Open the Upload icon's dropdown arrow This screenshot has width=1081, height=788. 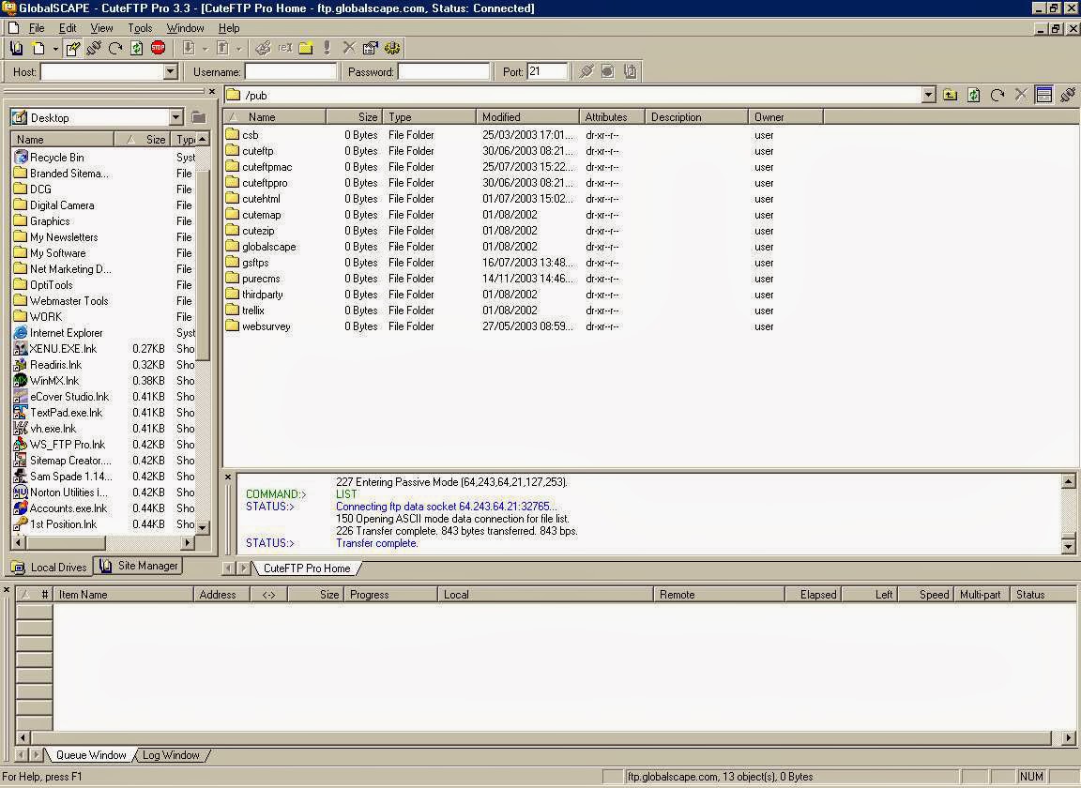[x=239, y=49]
